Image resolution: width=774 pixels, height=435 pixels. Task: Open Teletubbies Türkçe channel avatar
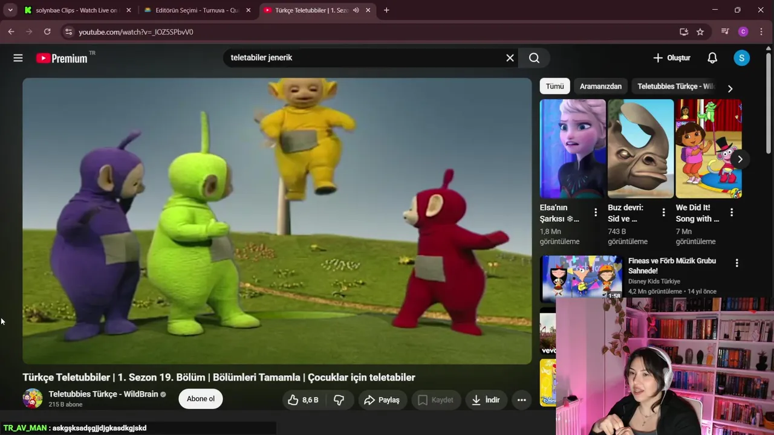[x=33, y=399]
